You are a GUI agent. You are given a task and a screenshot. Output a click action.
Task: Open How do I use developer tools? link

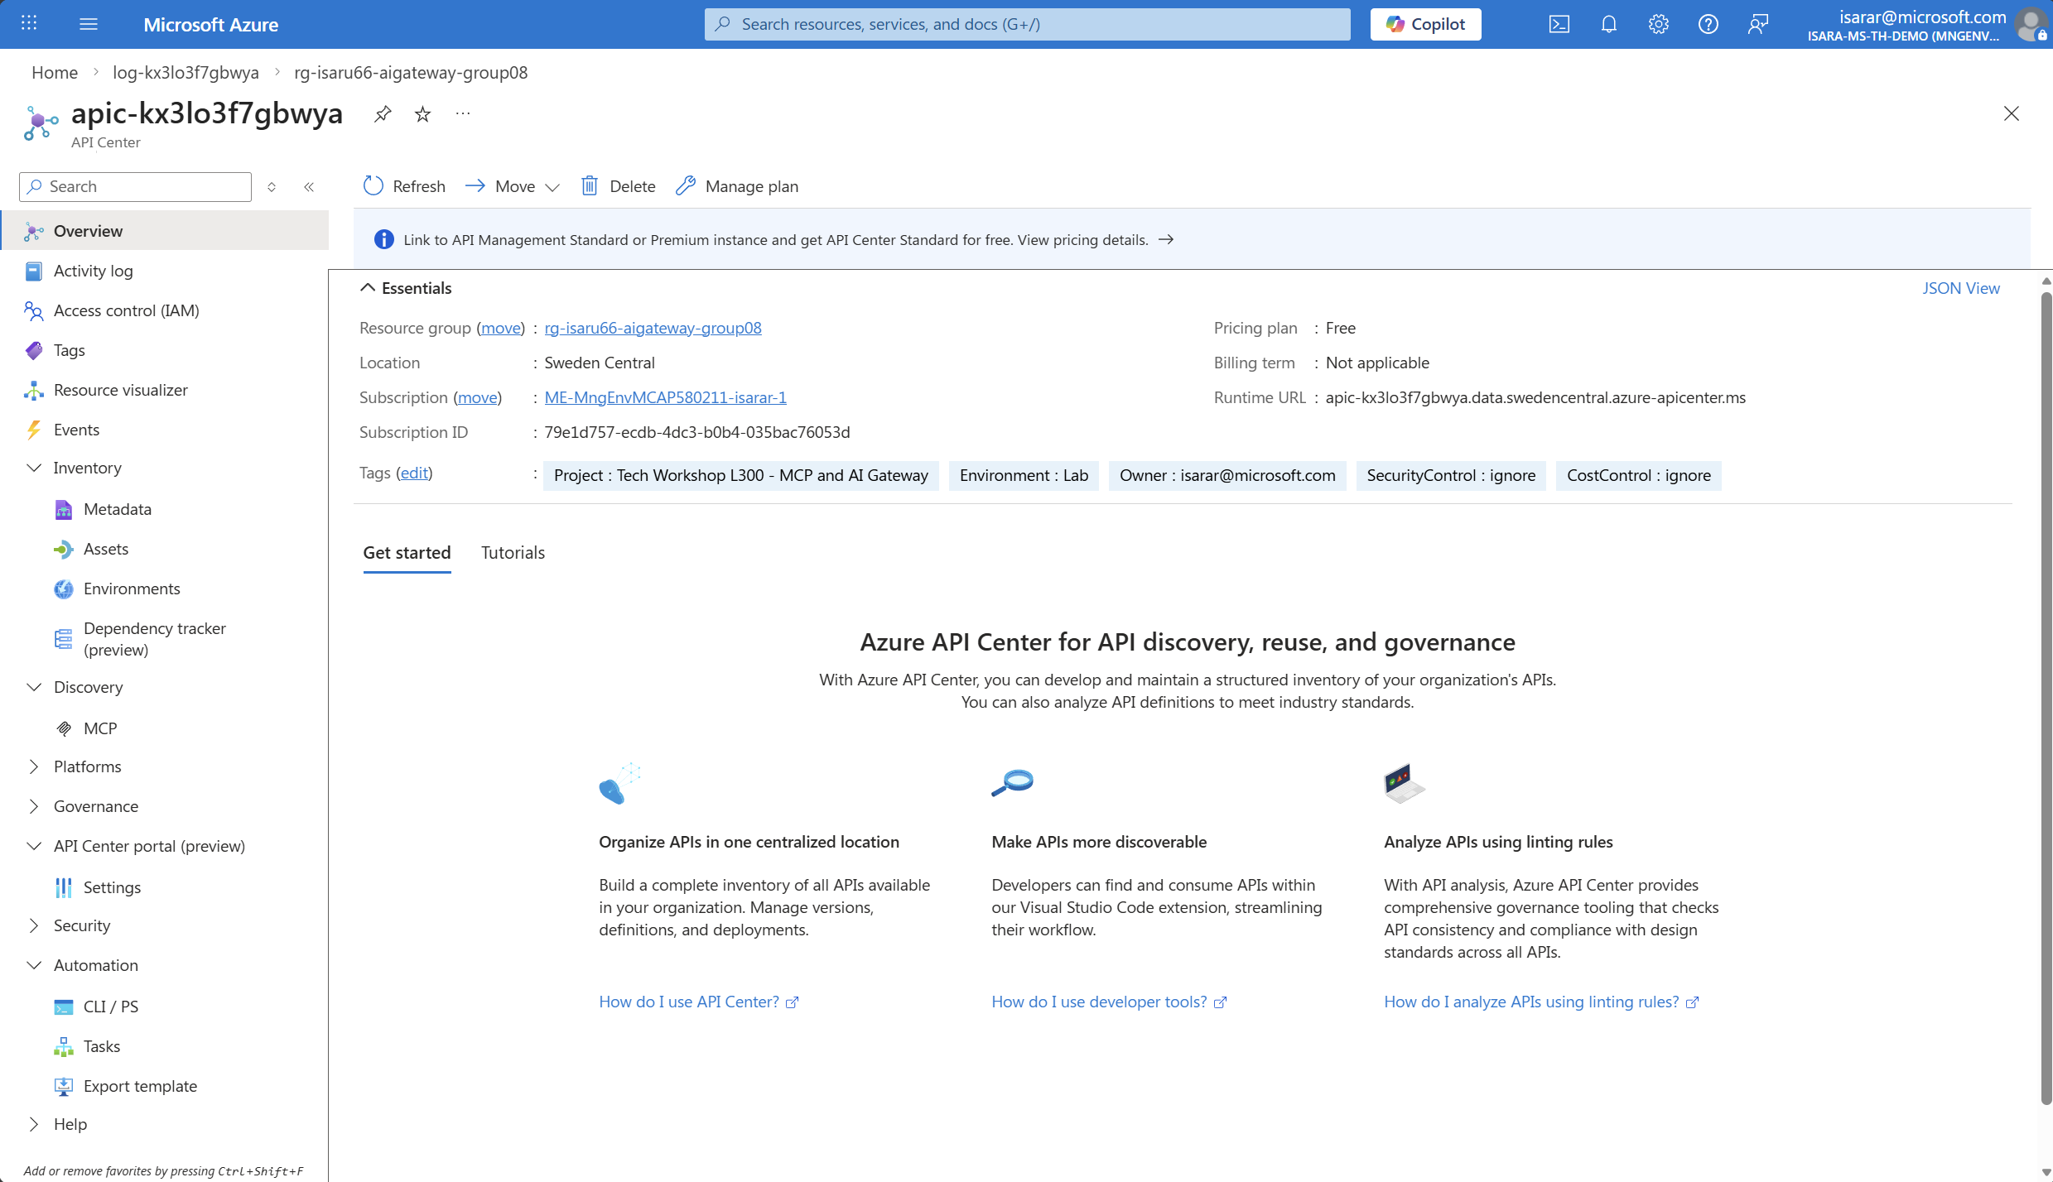pos(1108,1002)
